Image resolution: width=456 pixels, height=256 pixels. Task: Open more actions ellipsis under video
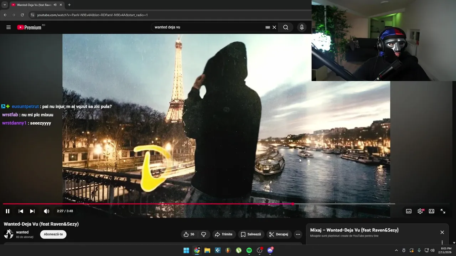[x=298, y=234]
